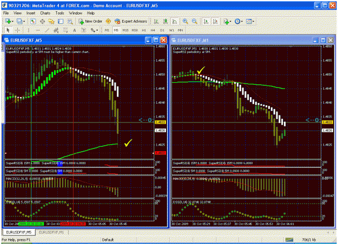Click the MACD(12,26,9) label in M5 chart

17,179
